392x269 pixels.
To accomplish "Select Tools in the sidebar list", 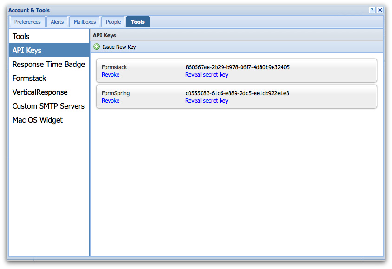I will 21,36.
